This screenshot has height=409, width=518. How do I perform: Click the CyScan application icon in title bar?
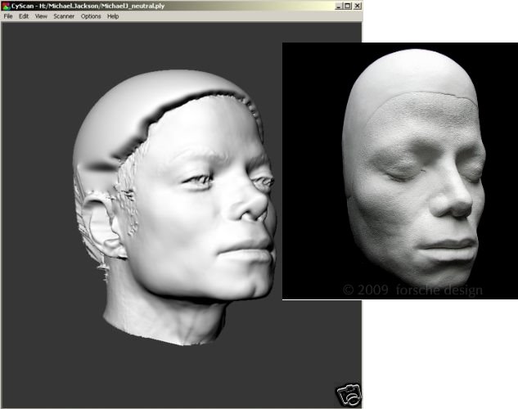pyautogui.click(x=7, y=6)
